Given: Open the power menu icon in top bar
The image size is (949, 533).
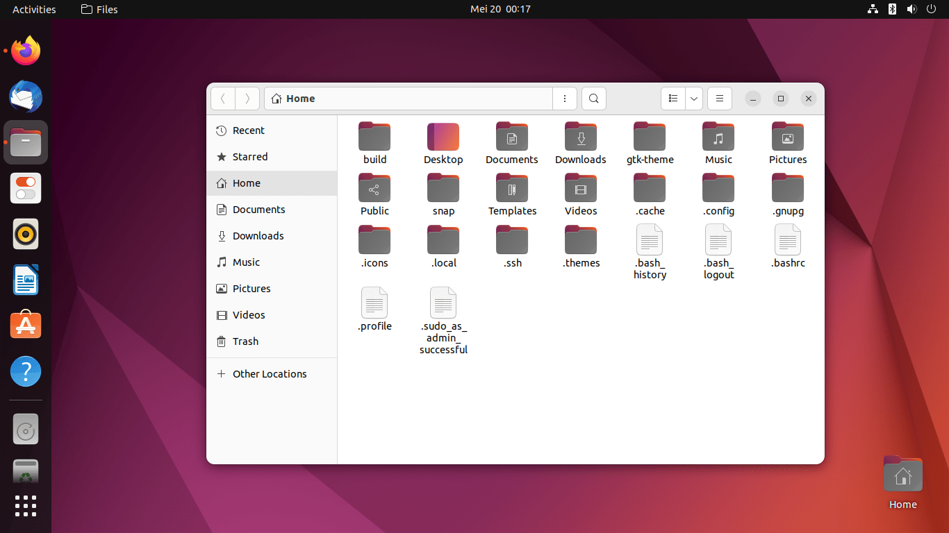Looking at the screenshot, I should 931,9.
